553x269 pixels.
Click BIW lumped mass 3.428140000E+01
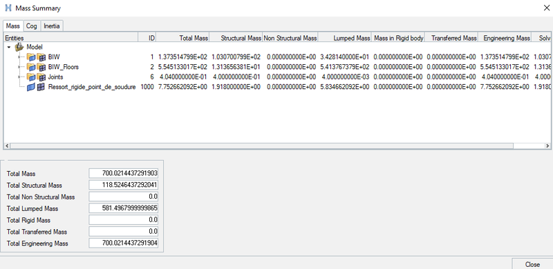coord(345,57)
